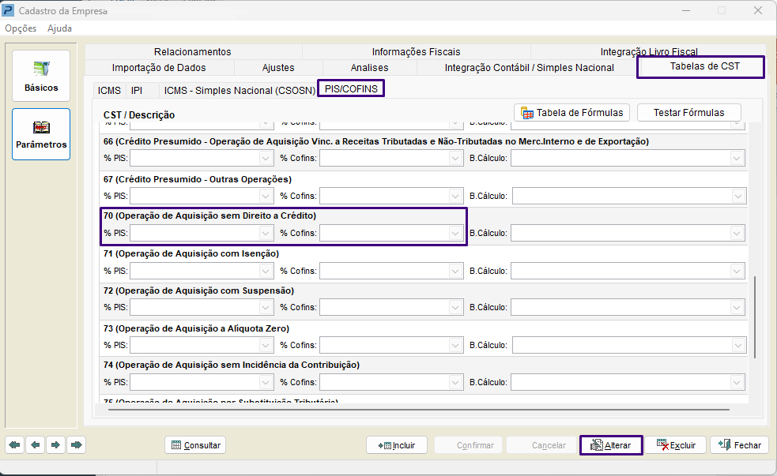Go to the first record arrow

[15, 445]
